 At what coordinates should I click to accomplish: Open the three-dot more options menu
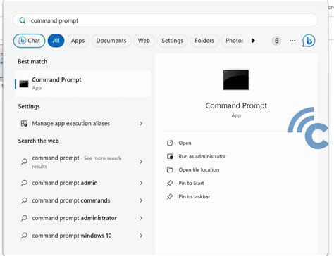(x=292, y=41)
